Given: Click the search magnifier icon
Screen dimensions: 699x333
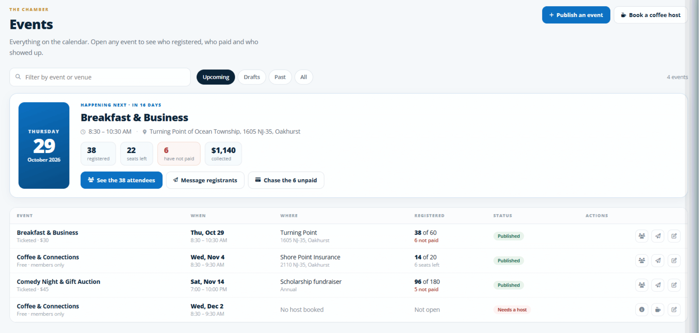Looking at the screenshot, I should click(x=18, y=77).
